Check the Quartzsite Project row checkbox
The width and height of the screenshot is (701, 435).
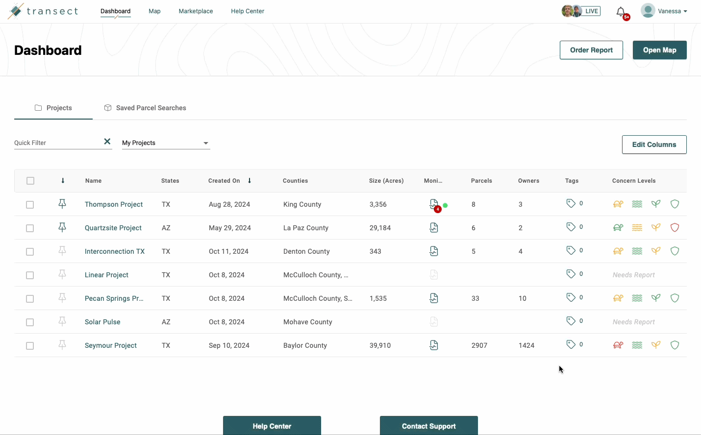(x=30, y=228)
